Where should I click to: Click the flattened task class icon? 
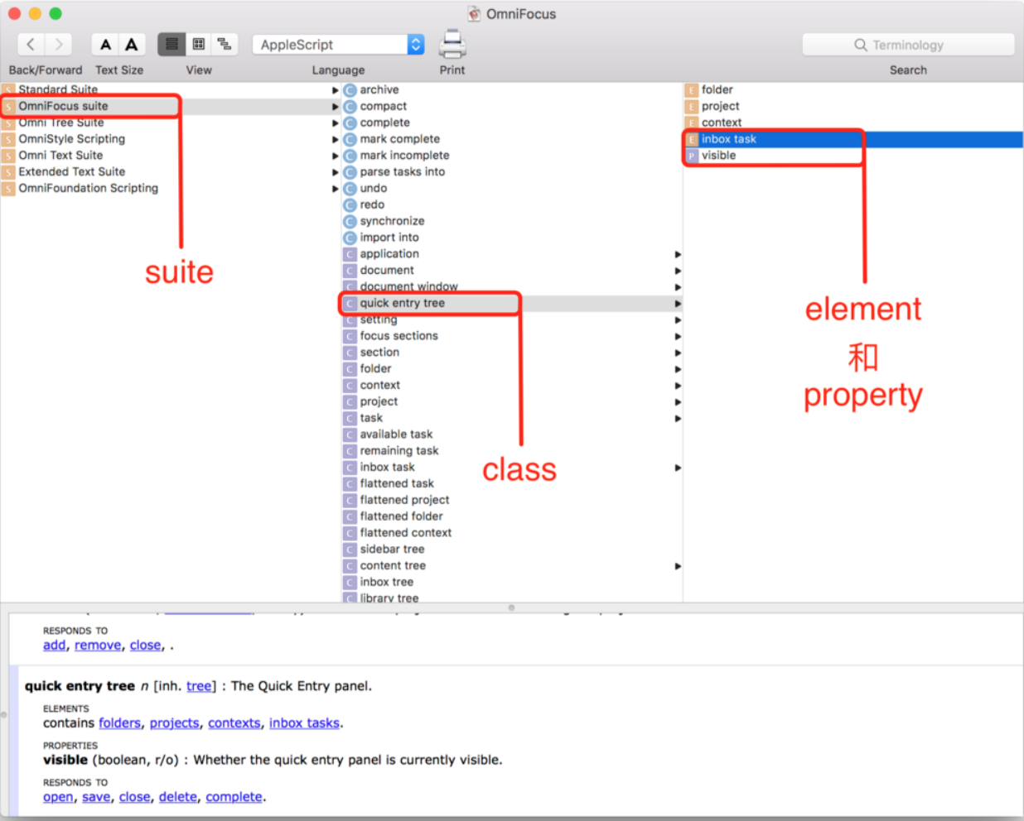[x=350, y=484]
